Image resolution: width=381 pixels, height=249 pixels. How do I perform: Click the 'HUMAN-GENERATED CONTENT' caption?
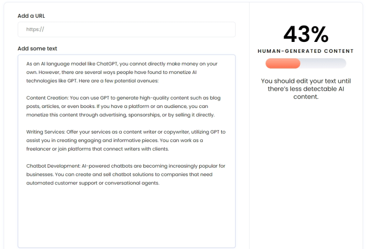click(306, 51)
